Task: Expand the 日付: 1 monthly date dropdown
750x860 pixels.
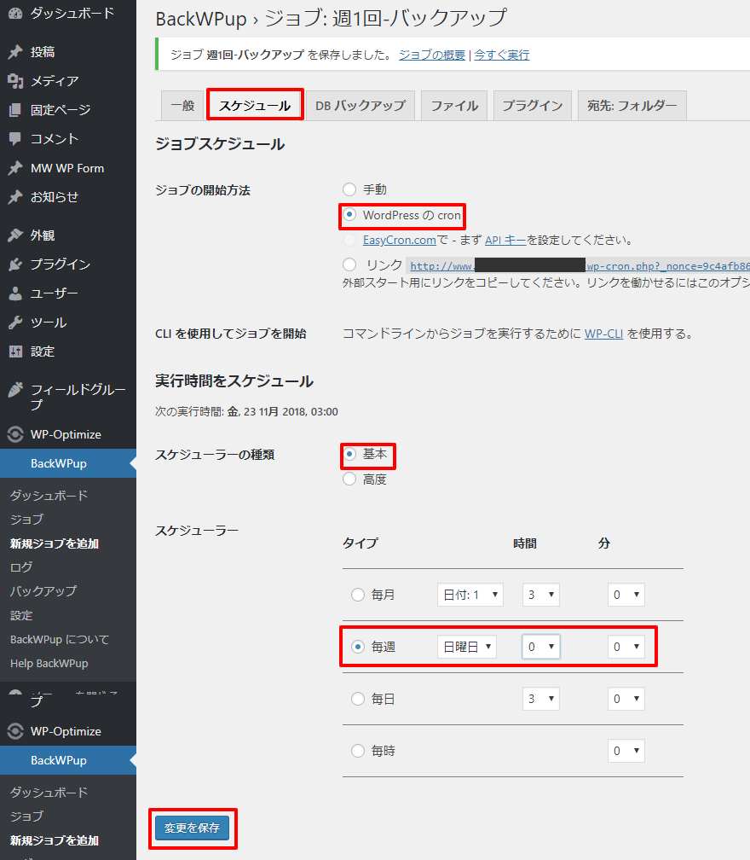Action: 470,595
